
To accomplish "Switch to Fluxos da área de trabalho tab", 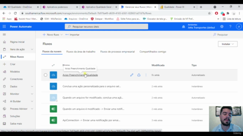I will 81,52.
